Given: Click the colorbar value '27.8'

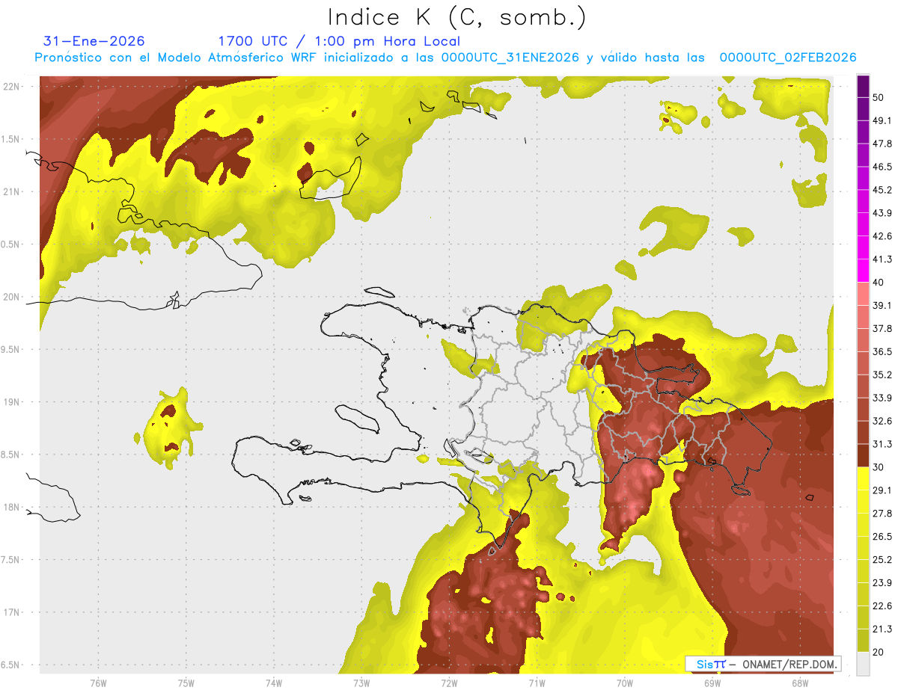Looking at the screenshot, I should point(882,514).
